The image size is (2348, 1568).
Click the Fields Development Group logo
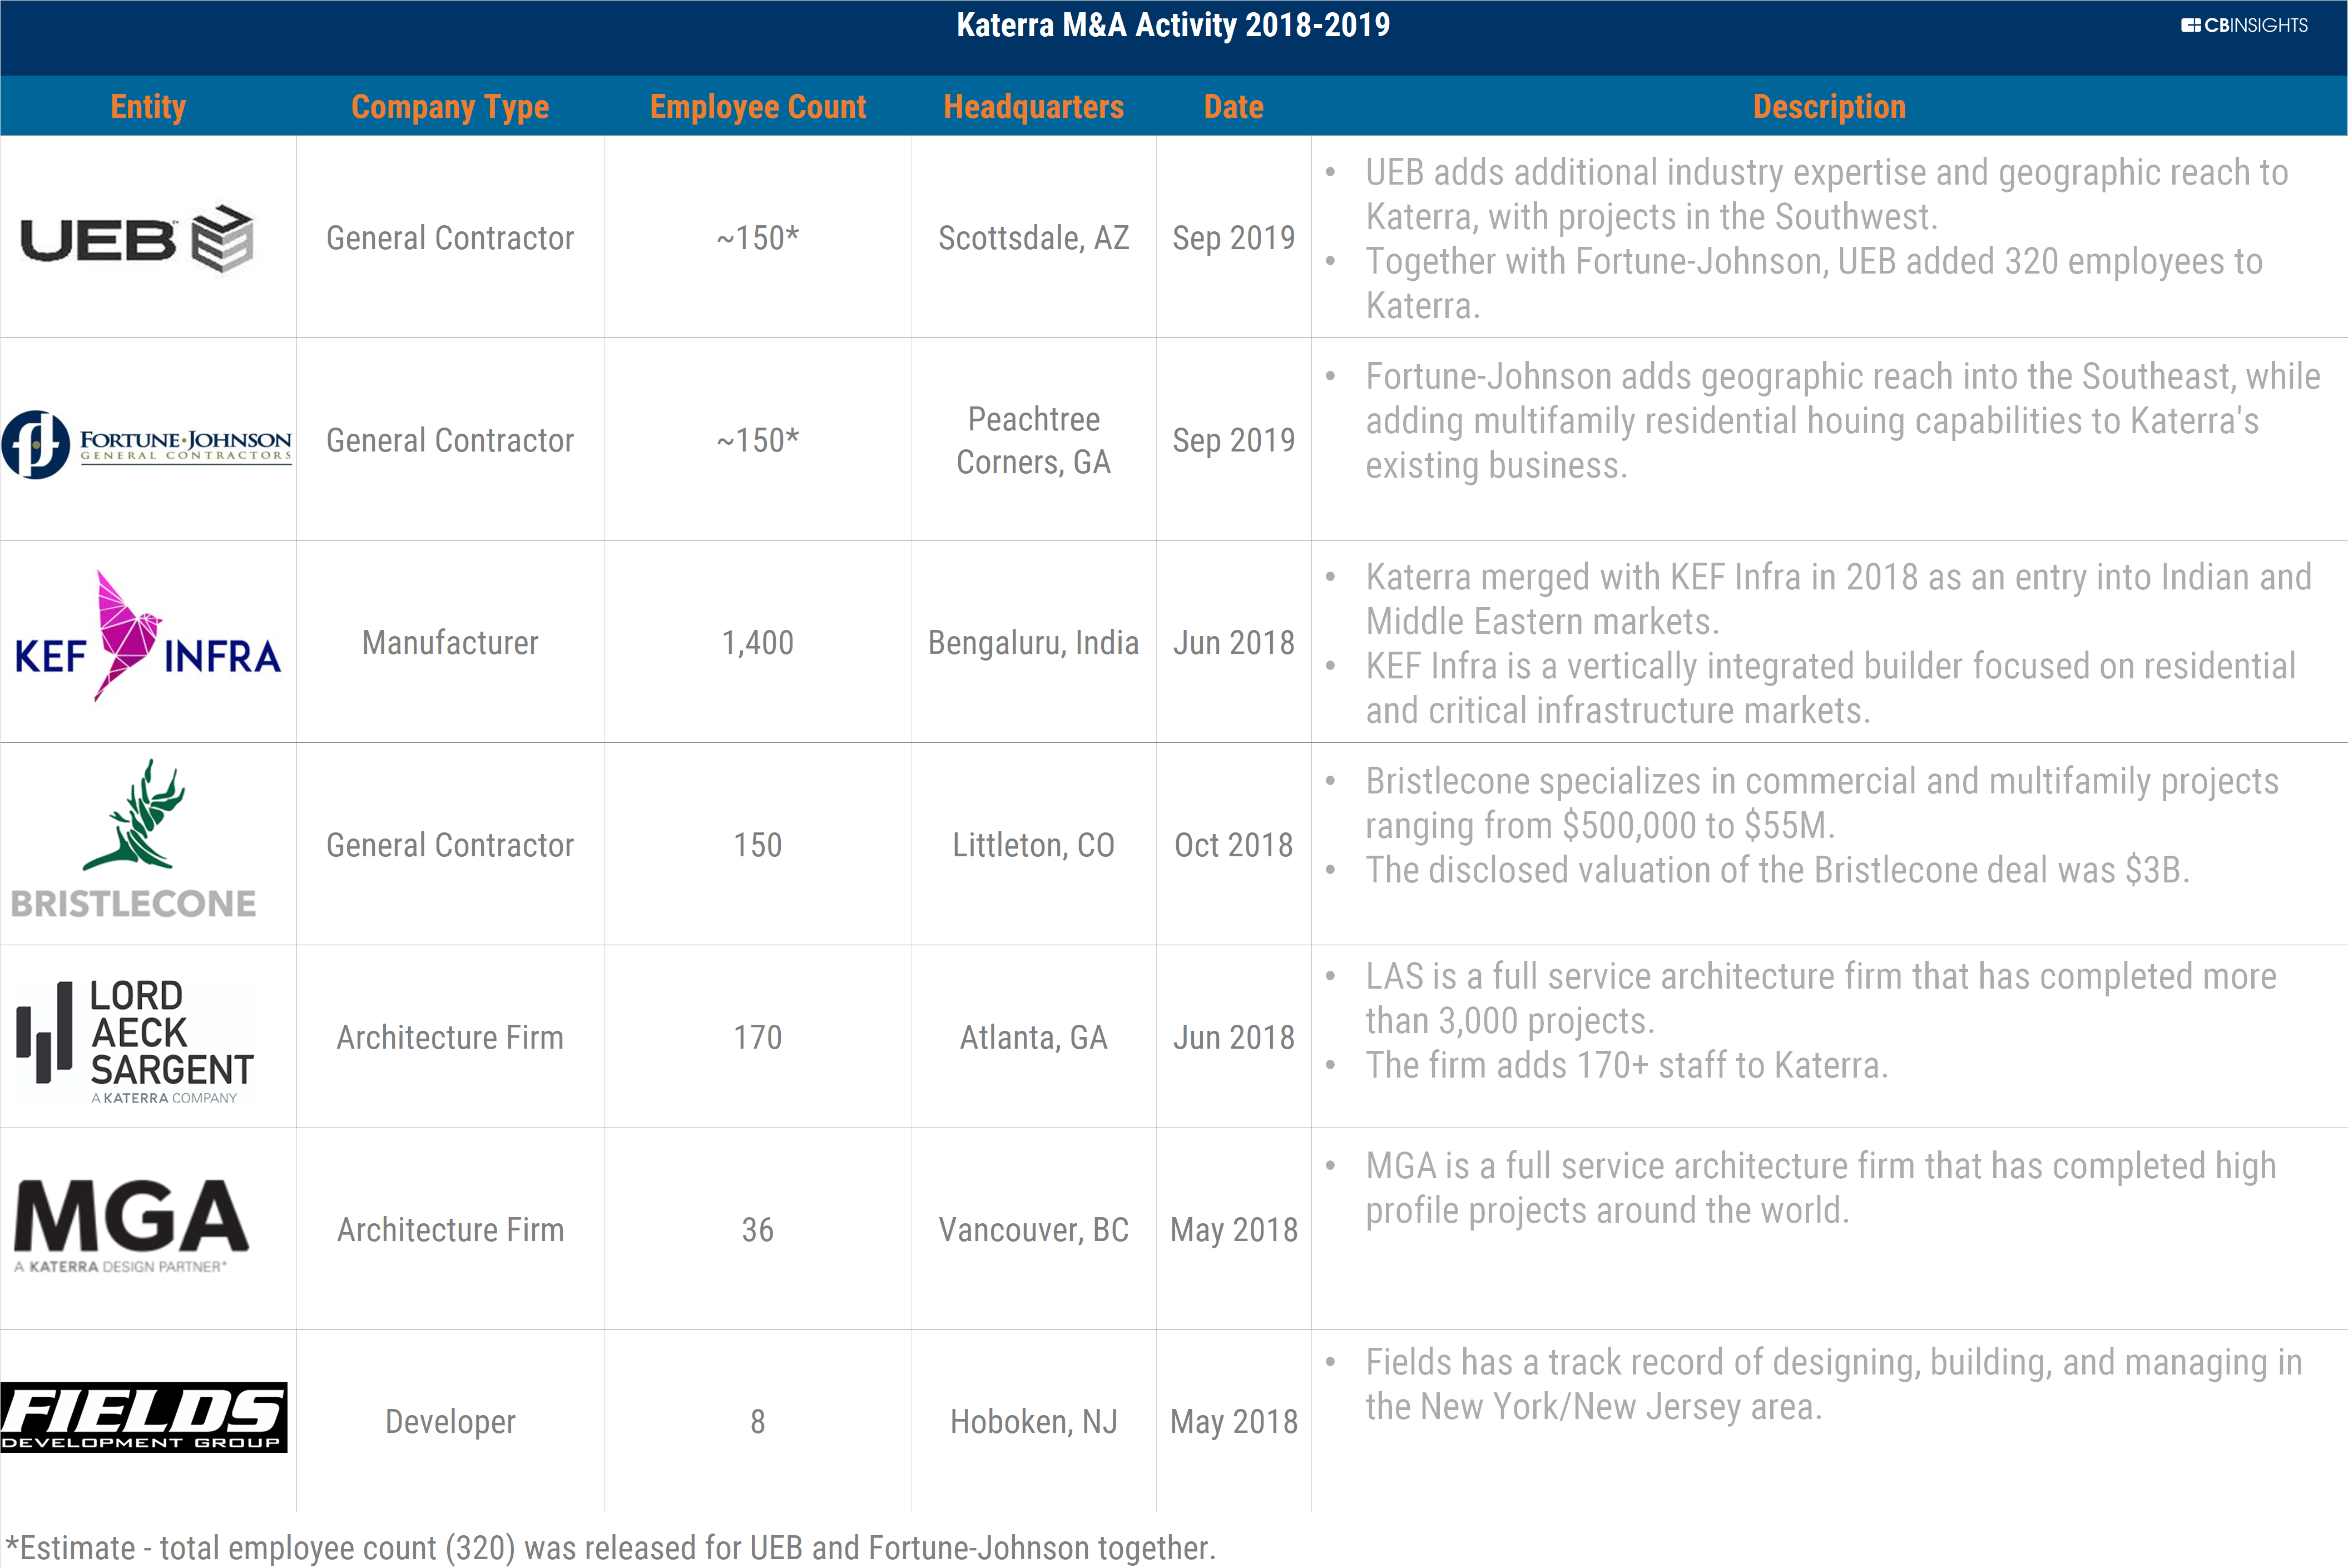click(x=144, y=1417)
